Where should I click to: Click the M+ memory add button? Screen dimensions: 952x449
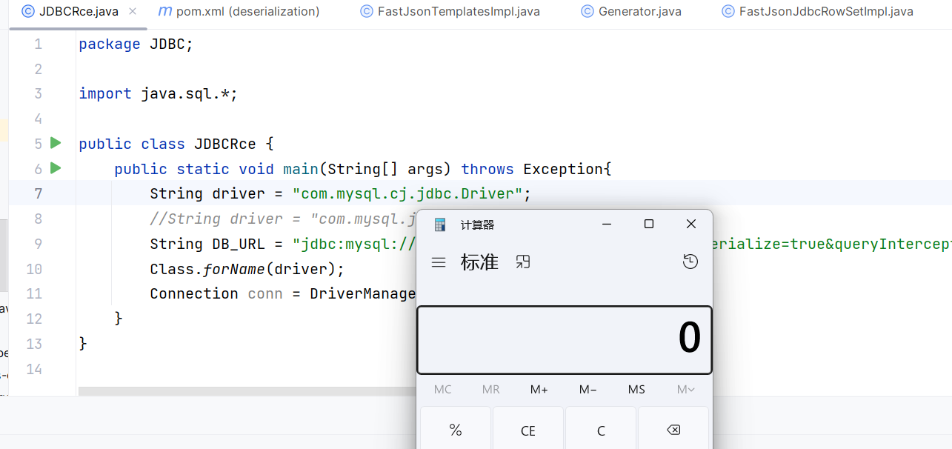[x=539, y=390]
